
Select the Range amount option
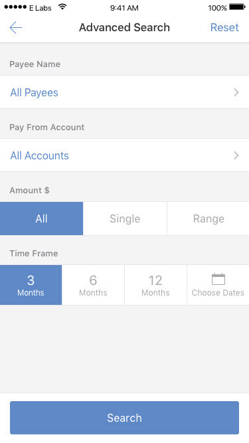click(x=208, y=219)
